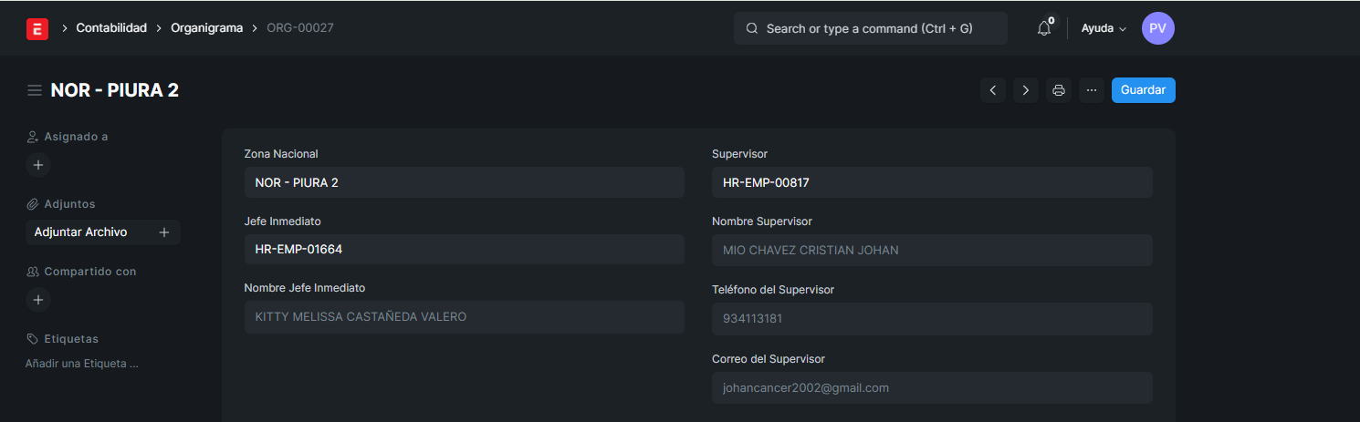1360x422 pixels.
Task: Go to the previous record arrow
Action: pyautogui.click(x=992, y=90)
